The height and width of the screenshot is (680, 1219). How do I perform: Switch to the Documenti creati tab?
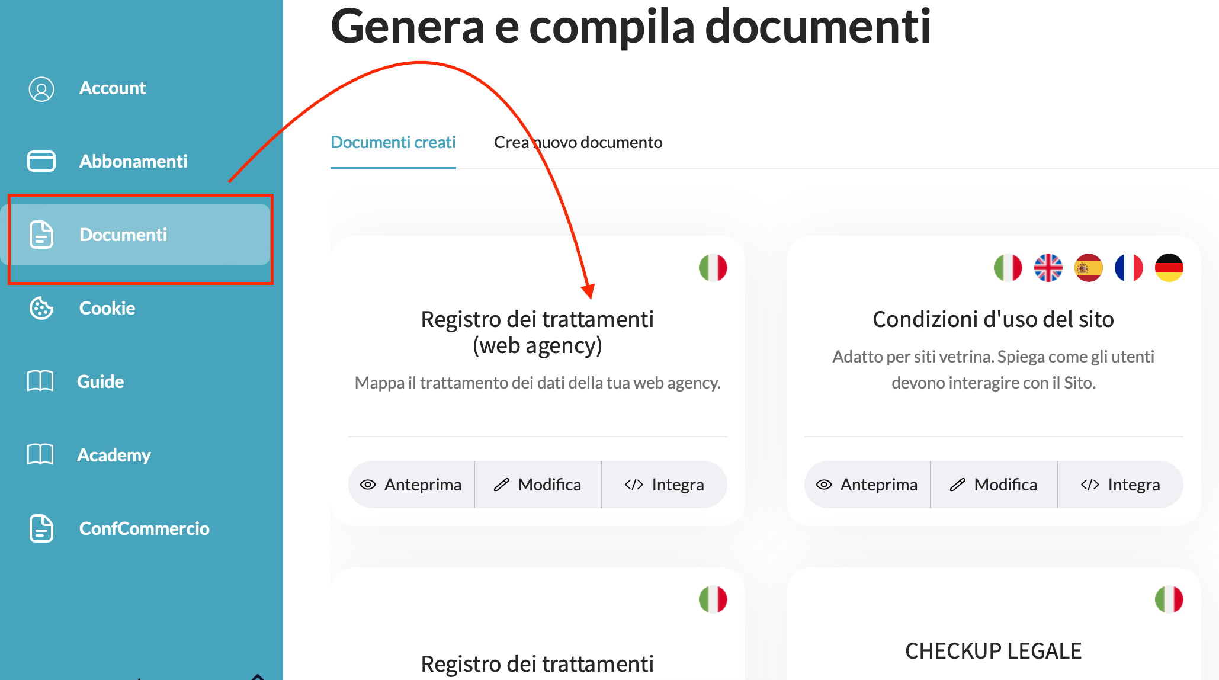pos(393,143)
